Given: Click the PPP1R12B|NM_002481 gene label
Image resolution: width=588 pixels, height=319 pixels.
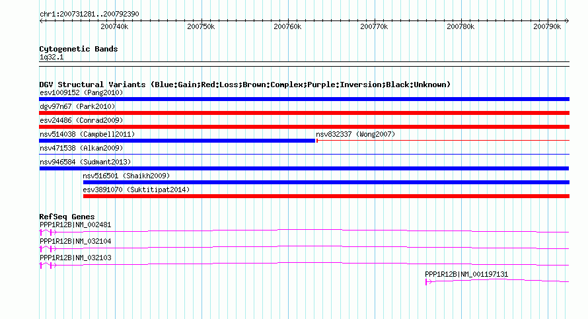Looking at the screenshot, I should [x=75, y=225].
